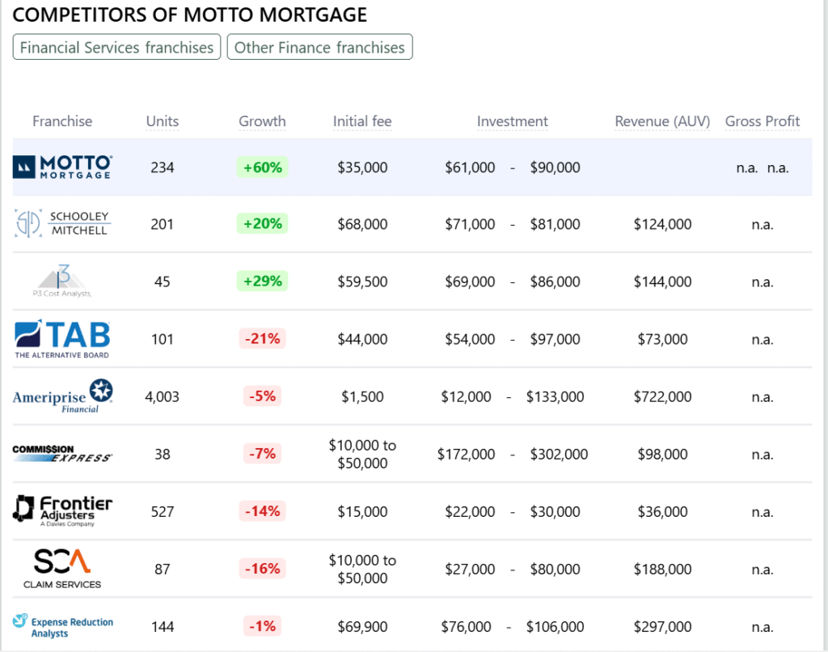This screenshot has width=828, height=652.
Task: Click the Gross Profit column header
Action: tap(762, 121)
